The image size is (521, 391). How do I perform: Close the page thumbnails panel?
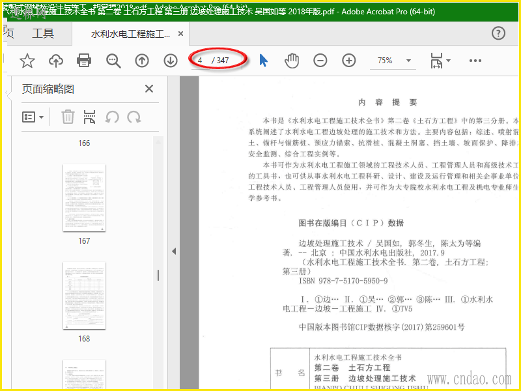(149, 89)
